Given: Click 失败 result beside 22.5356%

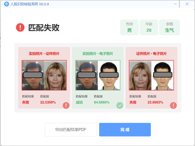Looking at the screenshot, I should (x=26, y=102).
